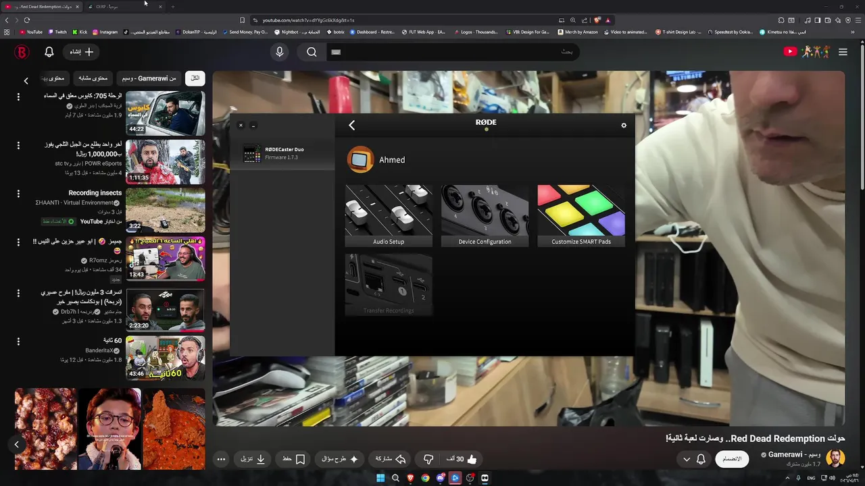Open more options for Recording insects
865x486 pixels.
pos(18,194)
